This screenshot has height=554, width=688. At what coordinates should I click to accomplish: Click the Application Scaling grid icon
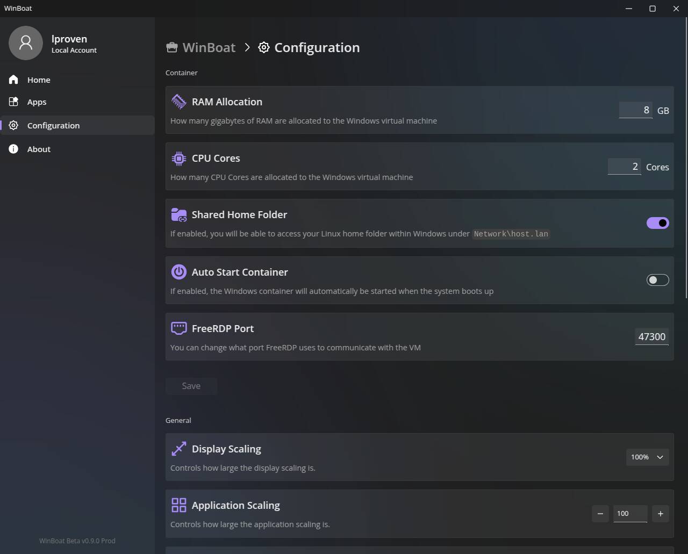(178, 505)
